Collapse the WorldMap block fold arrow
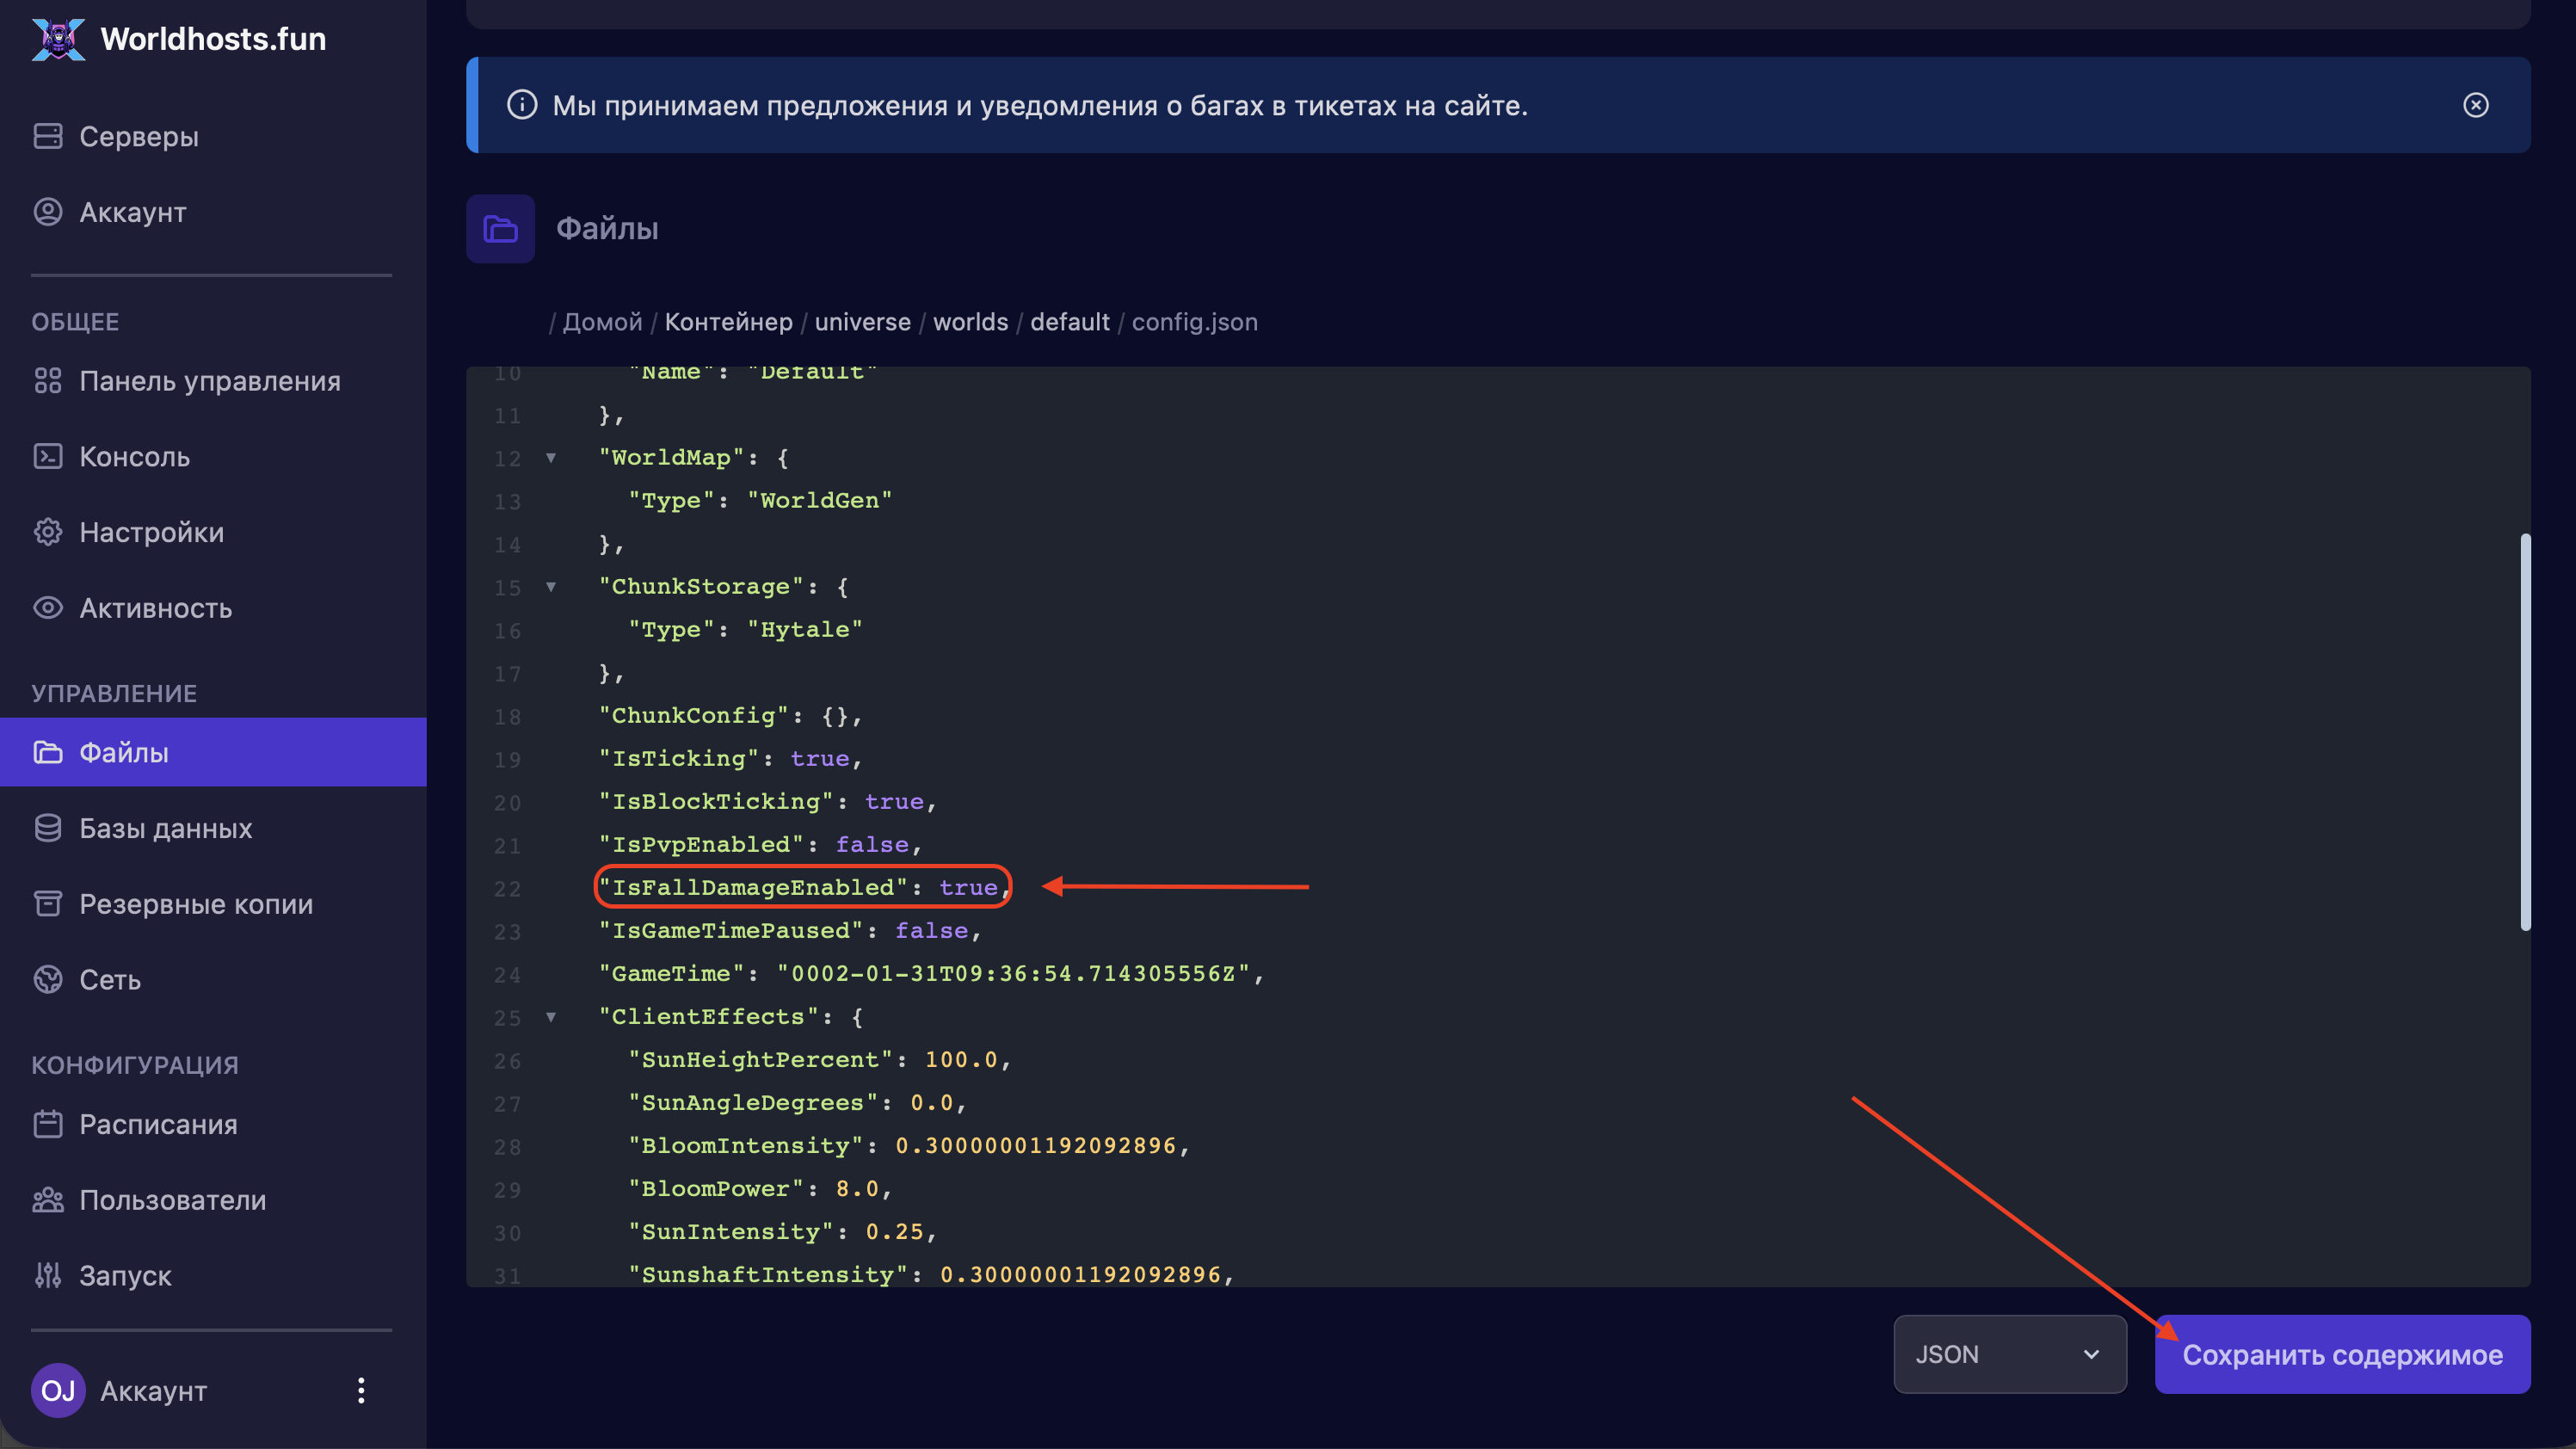Viewport: 2576px width, 1449px height. coord(551,458)
